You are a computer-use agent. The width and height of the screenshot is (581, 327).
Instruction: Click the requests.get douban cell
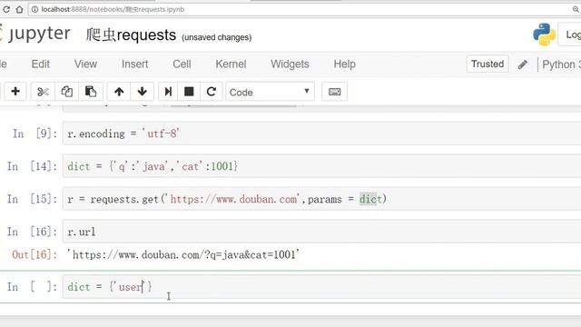click(321, 199)
